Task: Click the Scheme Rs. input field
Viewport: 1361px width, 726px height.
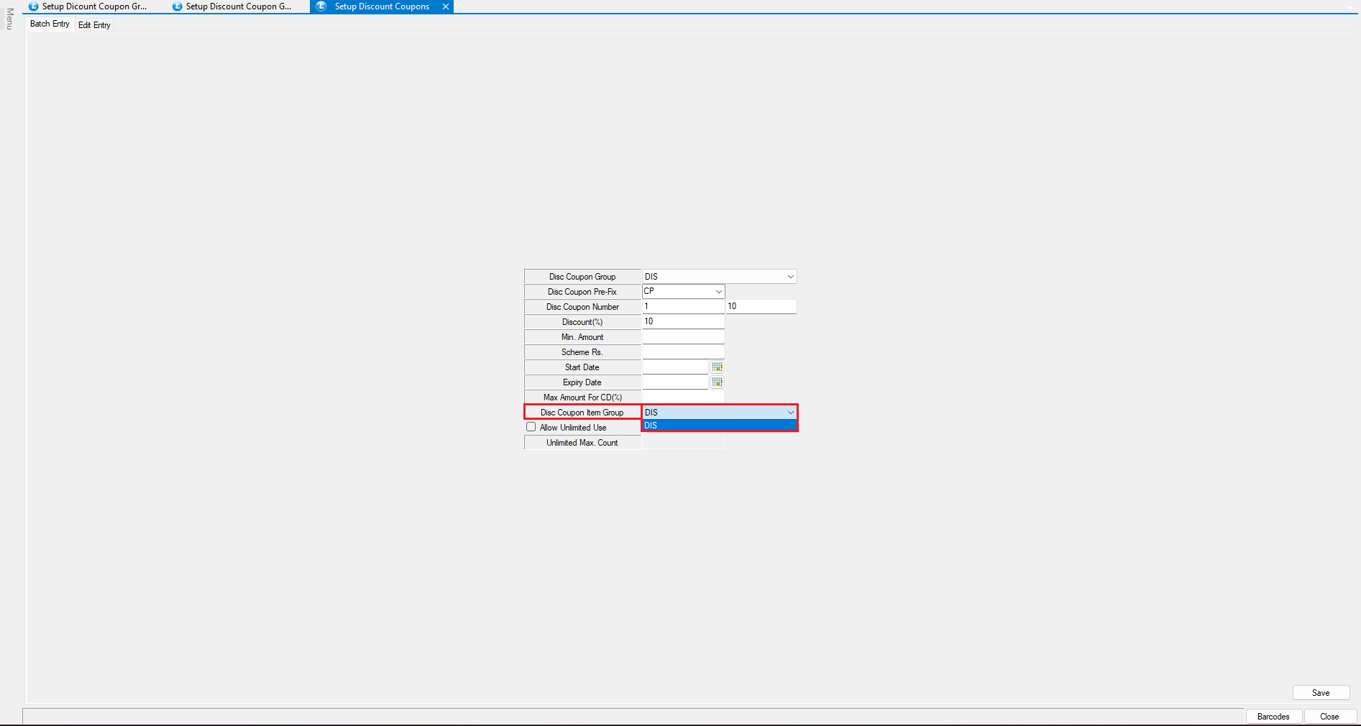Action: [x=683, y=352]
